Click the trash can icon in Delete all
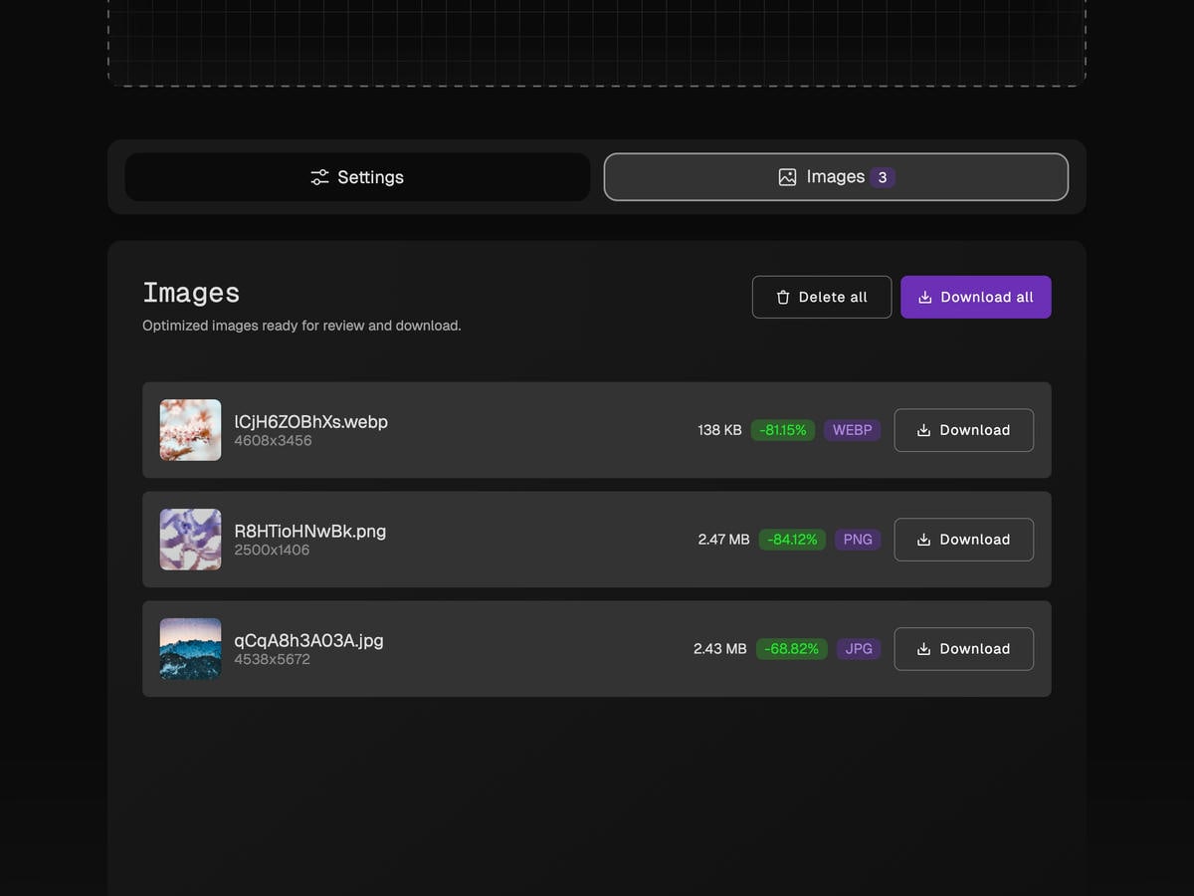1194x896 pixels. [x=783, y=298]
